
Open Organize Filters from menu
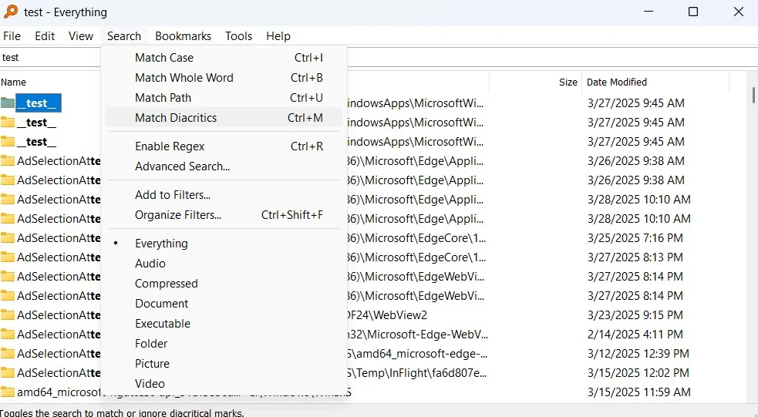[178, 215]
